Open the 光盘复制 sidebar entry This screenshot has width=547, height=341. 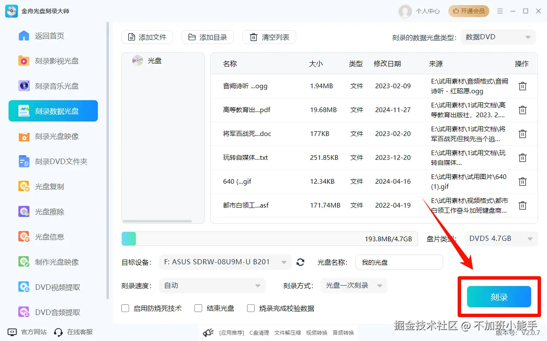[53, 187]
